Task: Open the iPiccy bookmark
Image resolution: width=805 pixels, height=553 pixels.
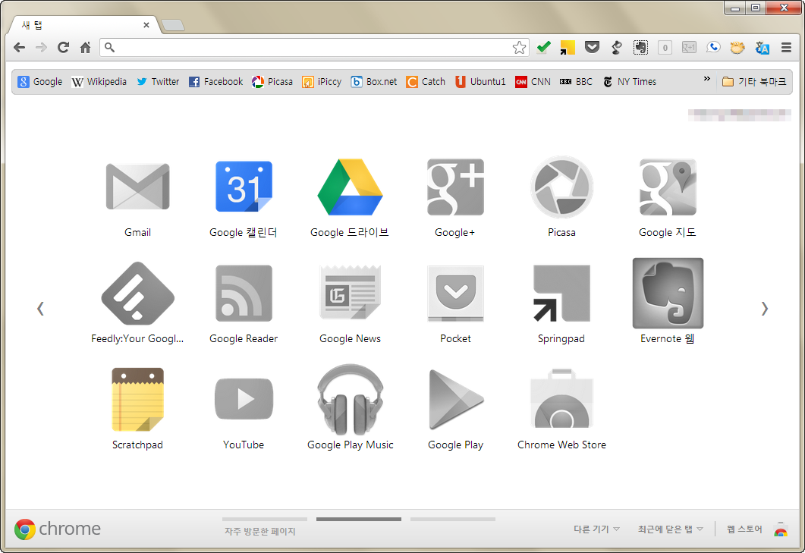Action: (x=322, y=82)
